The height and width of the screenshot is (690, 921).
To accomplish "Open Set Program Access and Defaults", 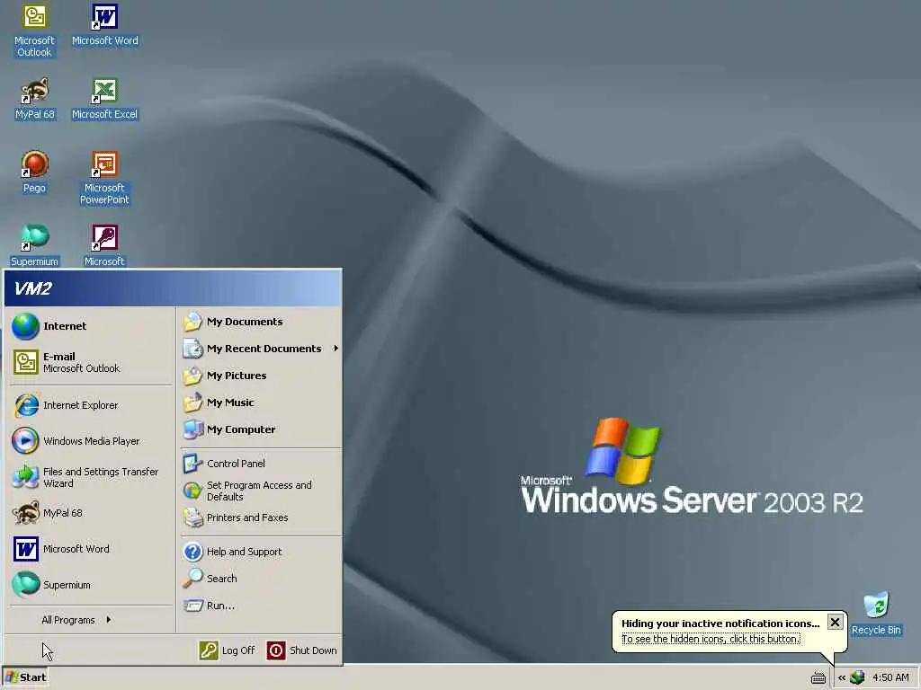I will click(260, 491).
